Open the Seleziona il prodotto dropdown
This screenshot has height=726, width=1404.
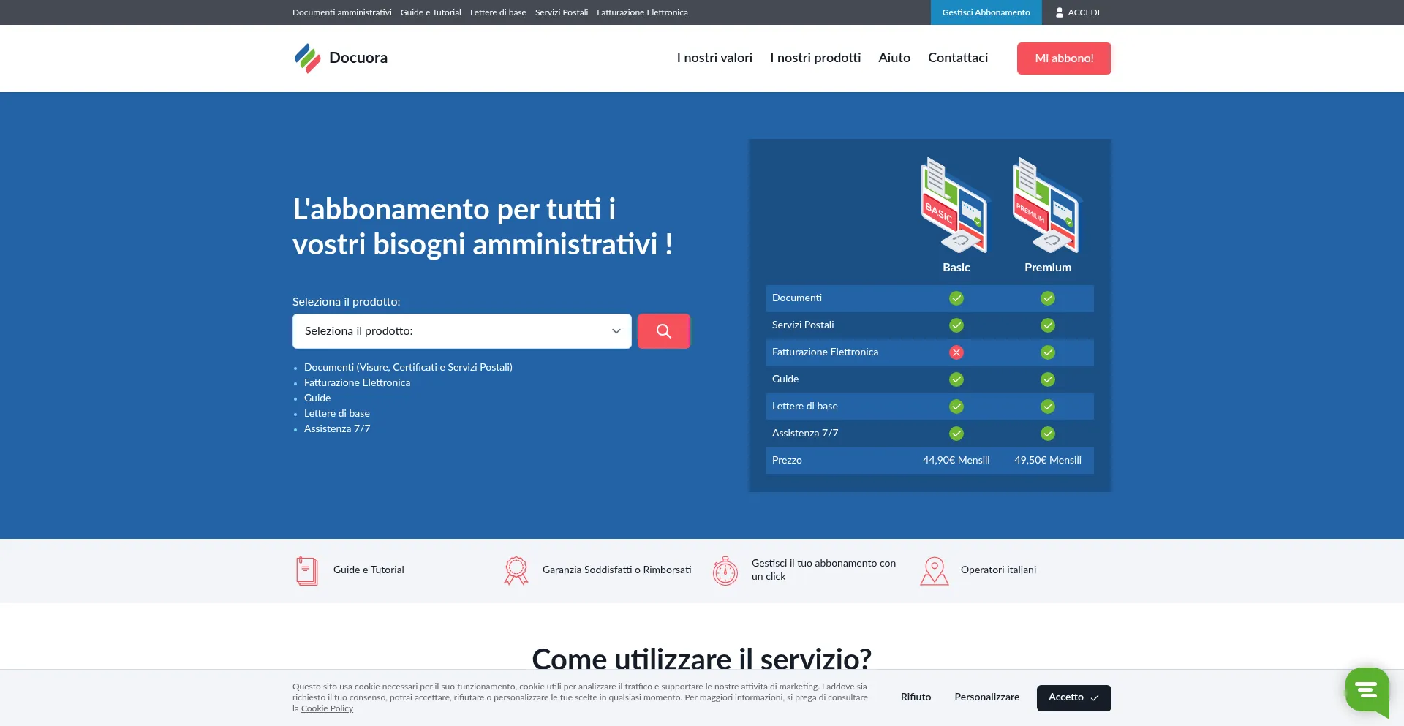461,331
